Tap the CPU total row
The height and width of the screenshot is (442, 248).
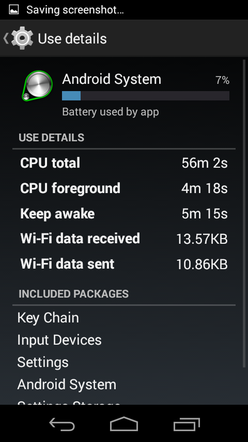[124, 163]
